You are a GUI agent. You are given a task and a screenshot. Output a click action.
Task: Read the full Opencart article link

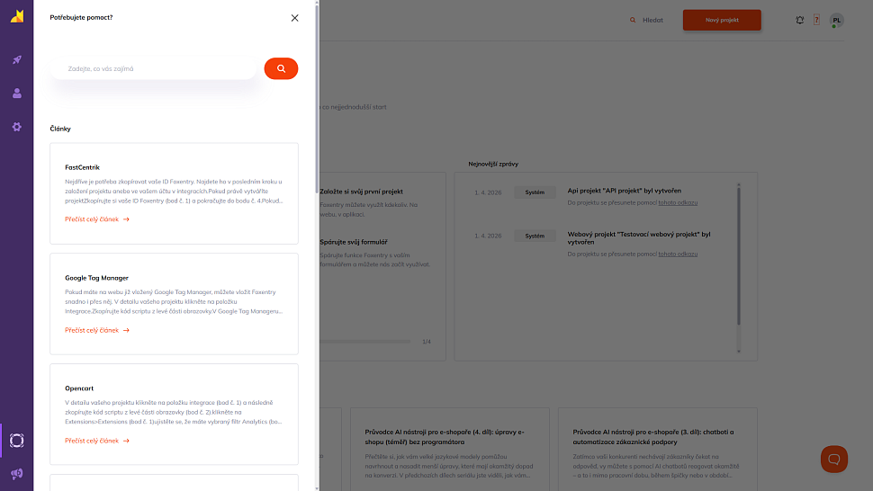(x=97, y=441)
